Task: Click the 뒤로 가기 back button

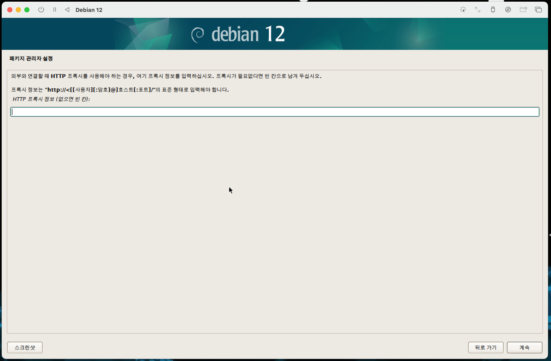Action: click(486, 347)
